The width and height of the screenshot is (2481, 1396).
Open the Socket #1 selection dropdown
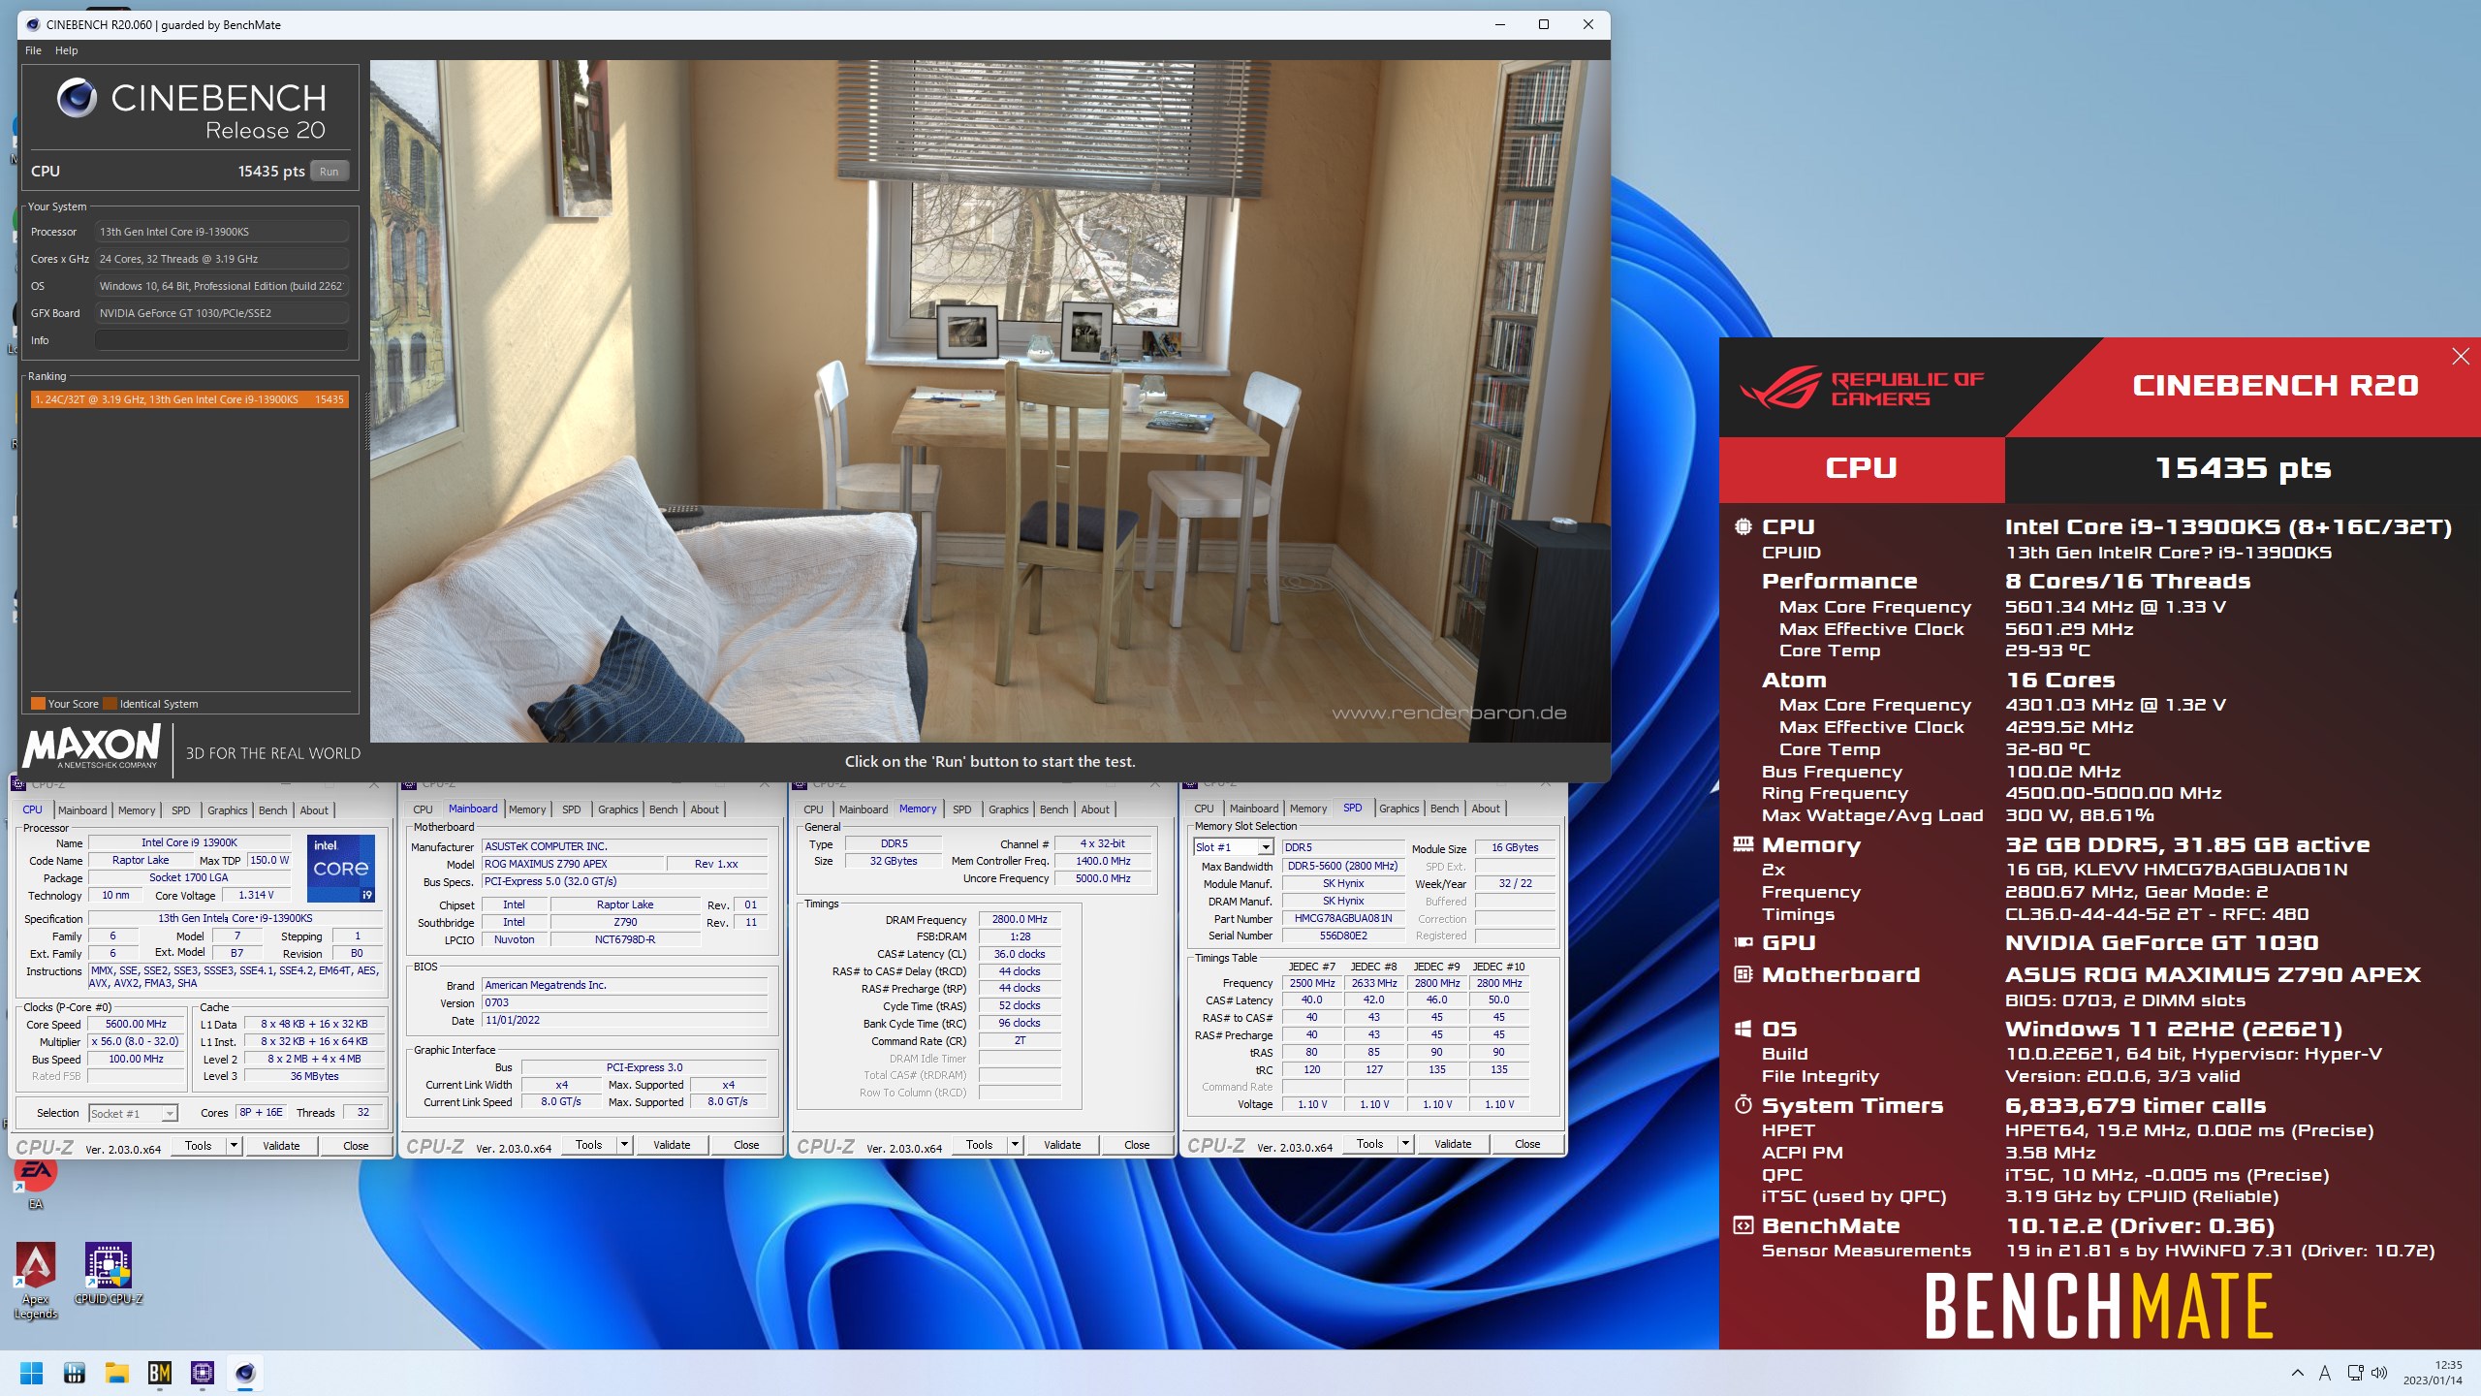coord(133,1114)
